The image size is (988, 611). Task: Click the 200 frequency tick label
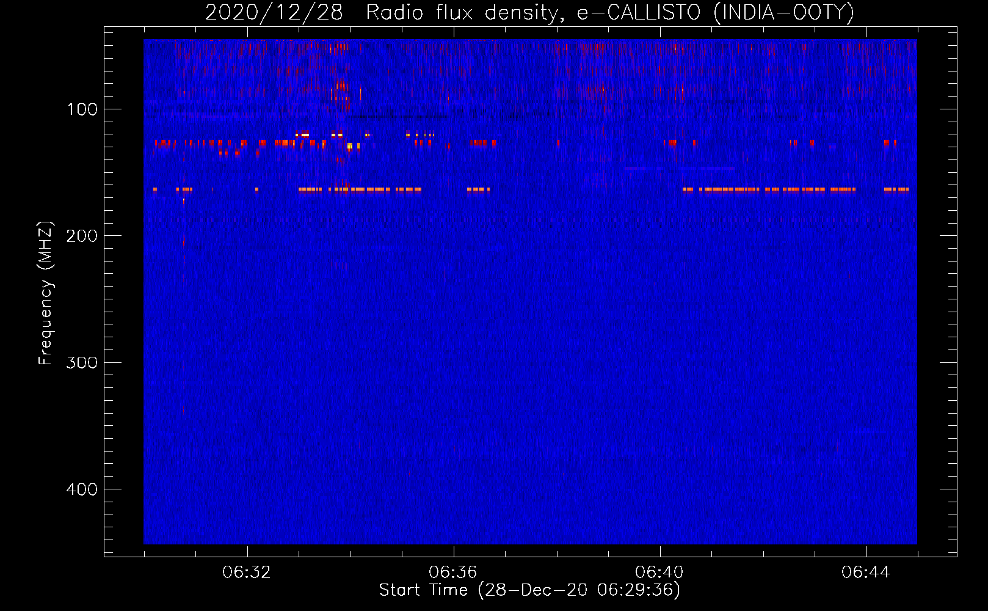click(82, 236)
